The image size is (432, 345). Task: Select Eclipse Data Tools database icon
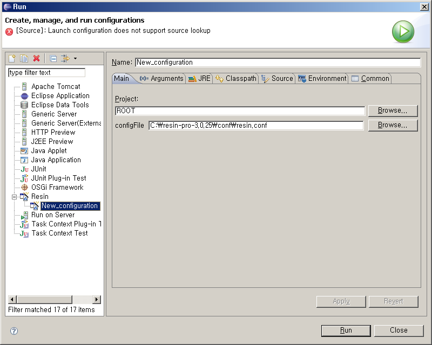pyautogui.click(x=24, y=105)
